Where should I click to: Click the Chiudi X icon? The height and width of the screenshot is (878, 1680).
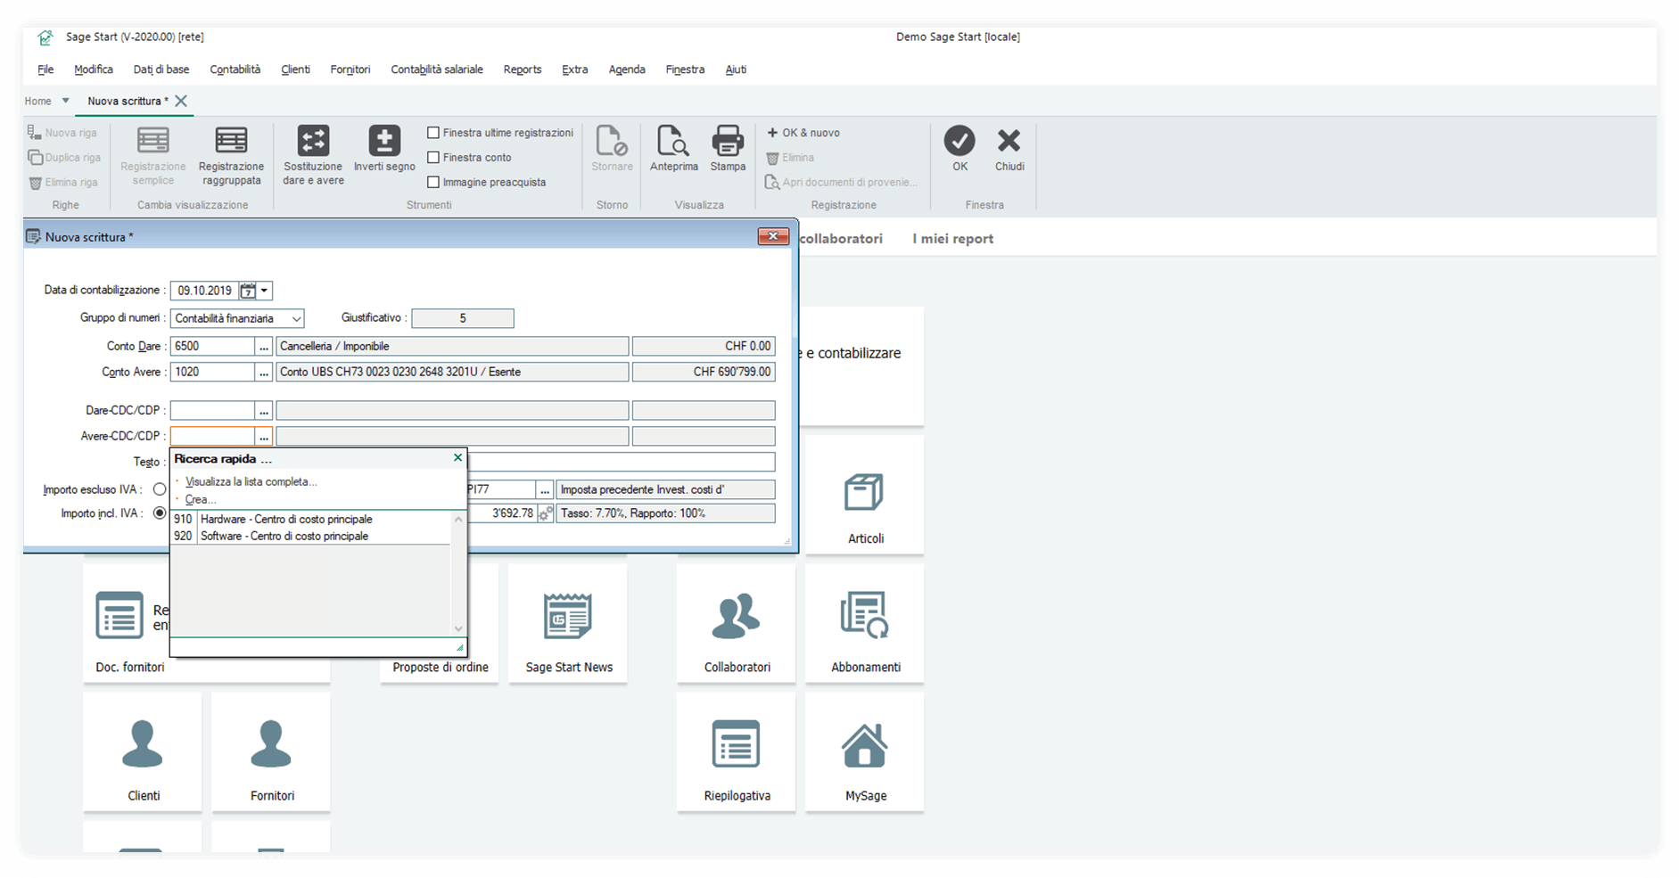point(1009,140)
